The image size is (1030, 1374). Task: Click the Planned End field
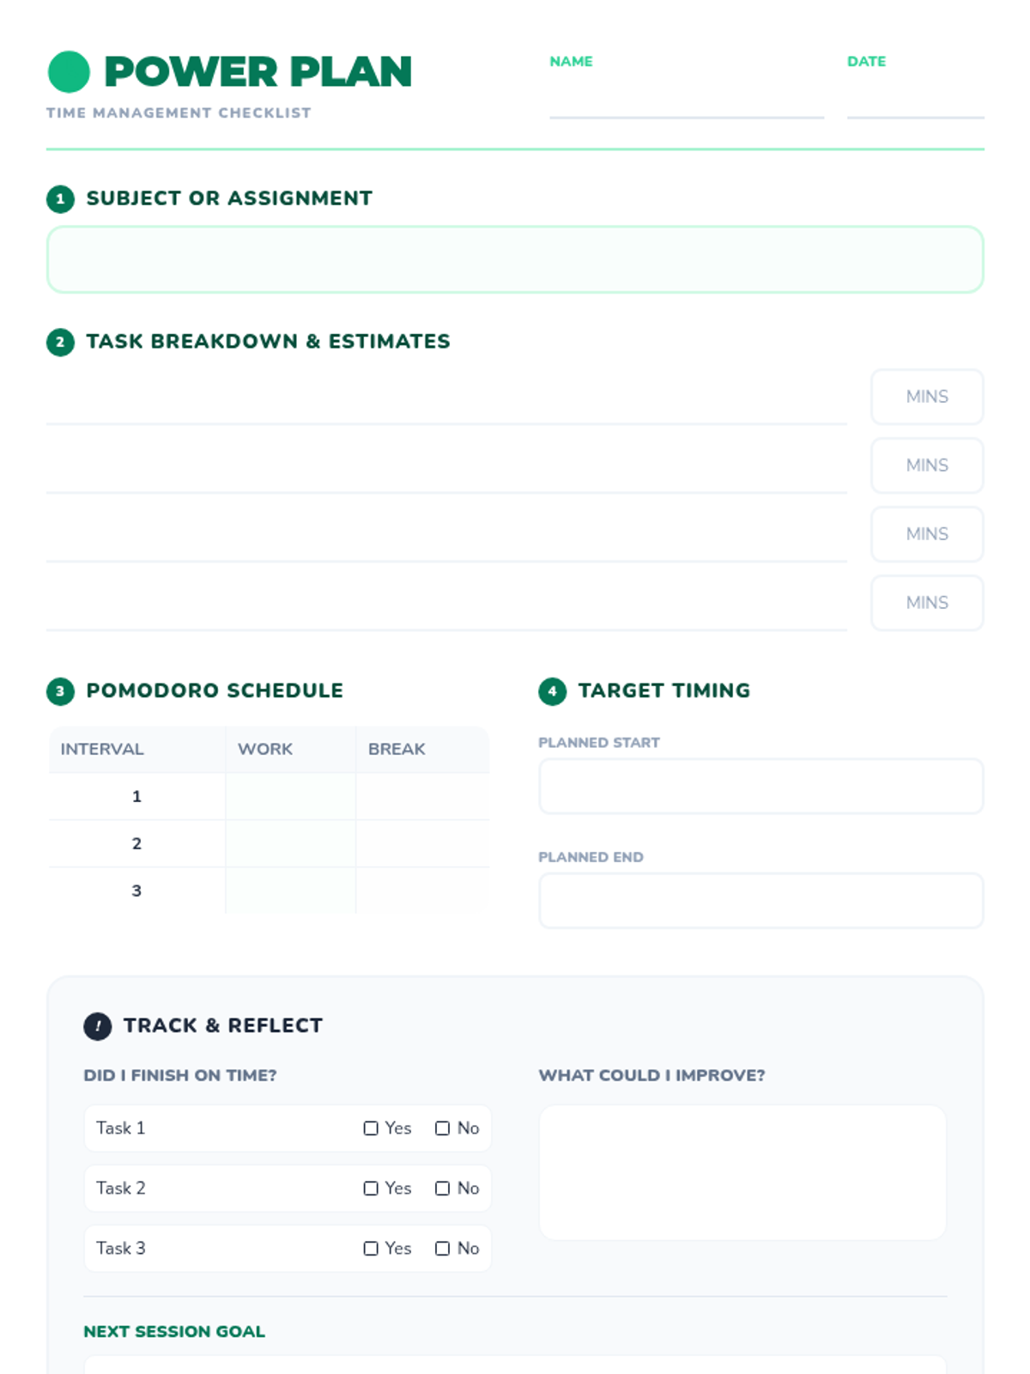tap(760, 901)
